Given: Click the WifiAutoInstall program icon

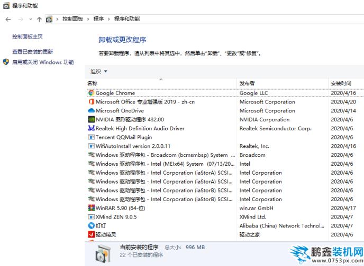Looking at the screenshot, I should click(91, 146).
